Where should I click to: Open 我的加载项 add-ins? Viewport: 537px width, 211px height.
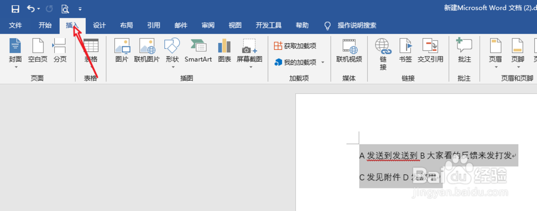pyautogui.click(x=295, y=62)
